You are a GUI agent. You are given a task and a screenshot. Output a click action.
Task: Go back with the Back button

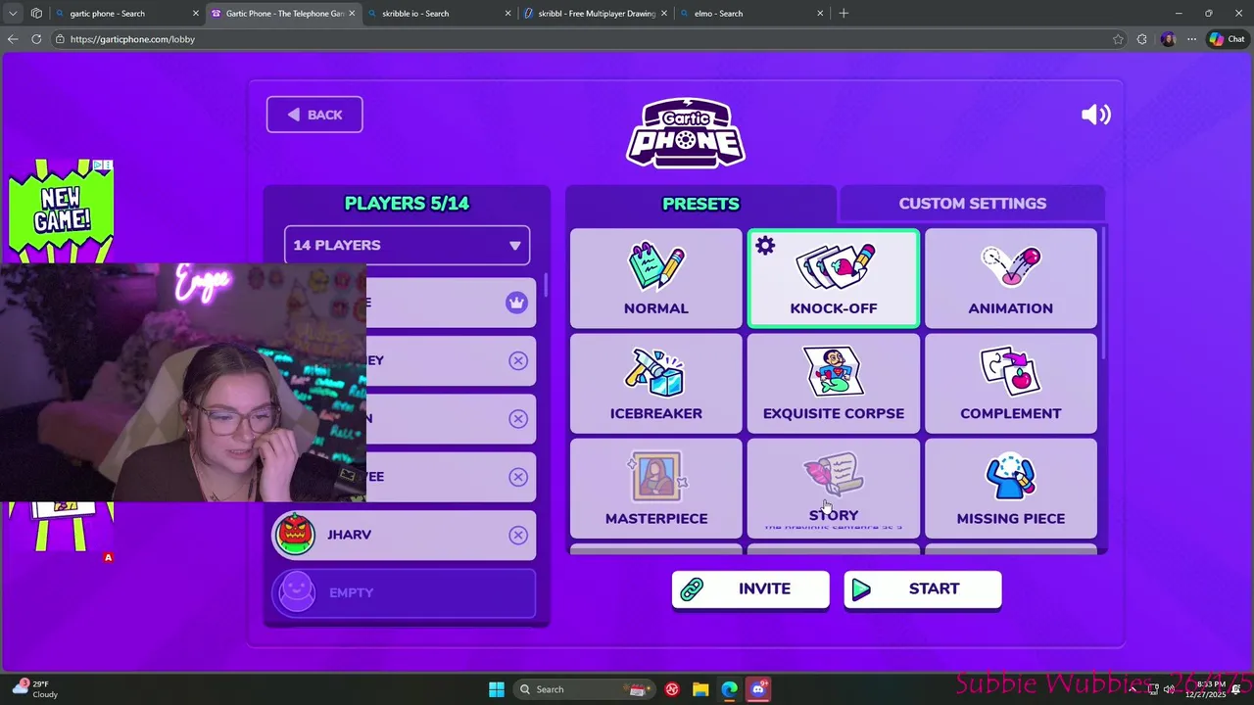click(314, 115)
